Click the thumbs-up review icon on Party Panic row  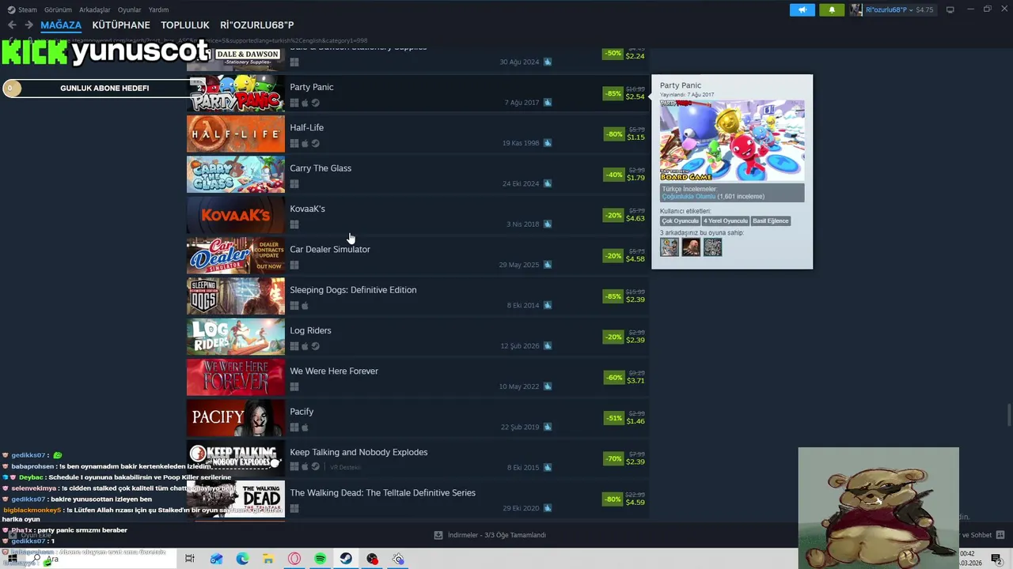click(x=547, y=102)
